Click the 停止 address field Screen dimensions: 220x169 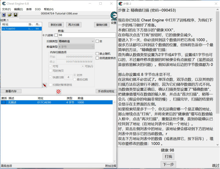pyautogui.click(x=75, y=62)
